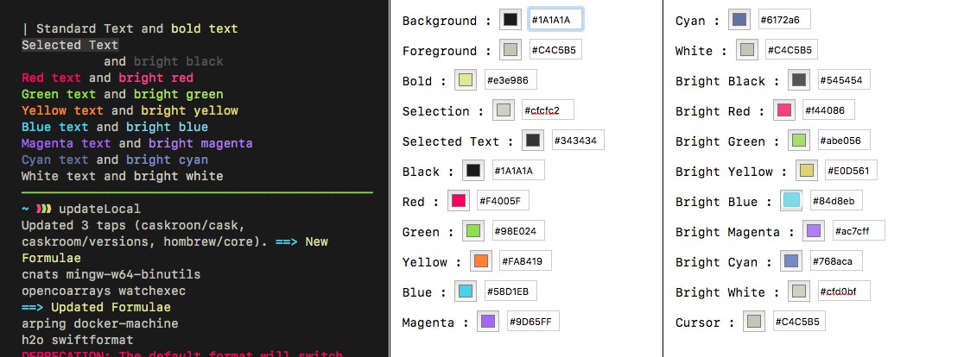Click the Cyan color swatch

pos(738,20)
